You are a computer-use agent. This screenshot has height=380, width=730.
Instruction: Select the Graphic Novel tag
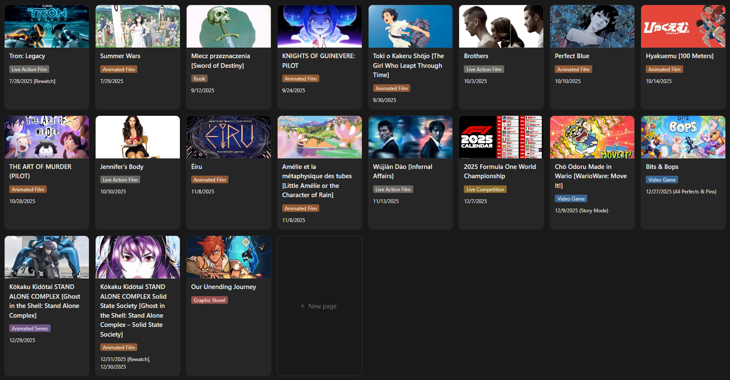tap(209, 300)
